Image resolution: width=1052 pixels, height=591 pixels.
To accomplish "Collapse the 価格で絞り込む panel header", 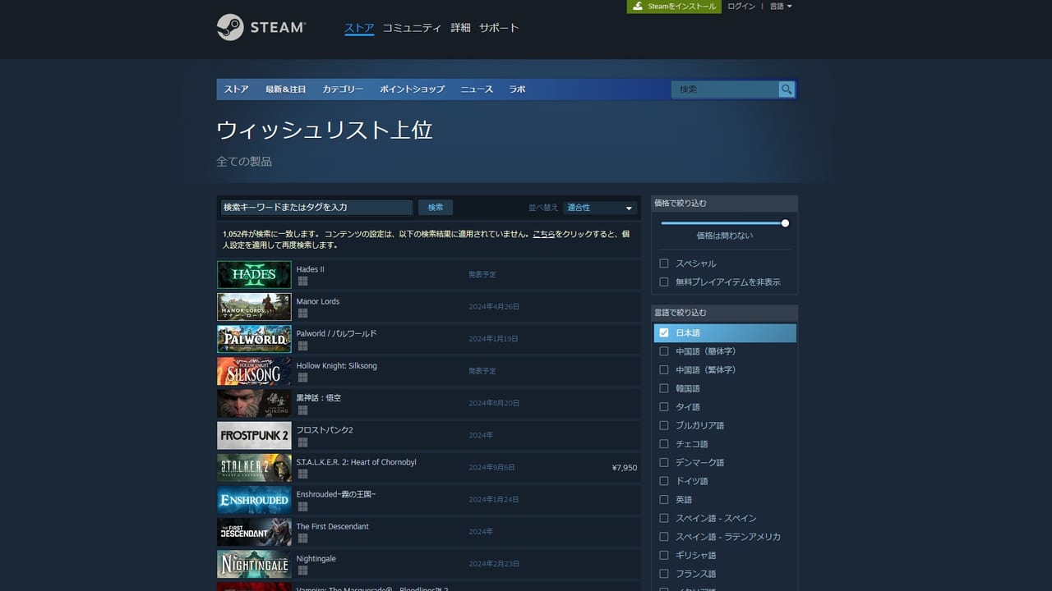I will click(x=724, y=203).
